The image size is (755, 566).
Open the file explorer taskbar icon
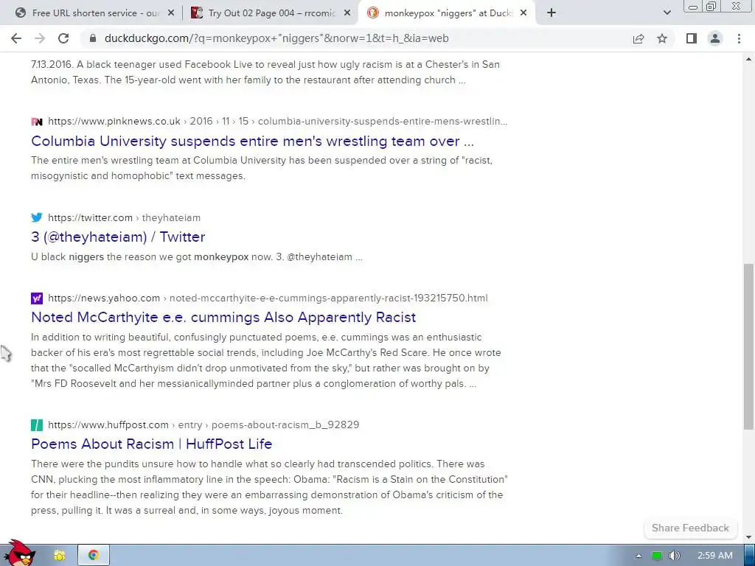click(x=59, y=556)
